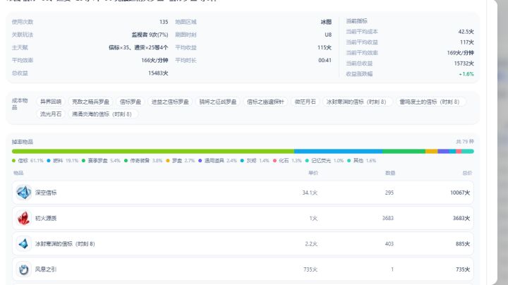Click the 885火 total price cell
This screenshot has width=508, height=285.
point(463,244)
